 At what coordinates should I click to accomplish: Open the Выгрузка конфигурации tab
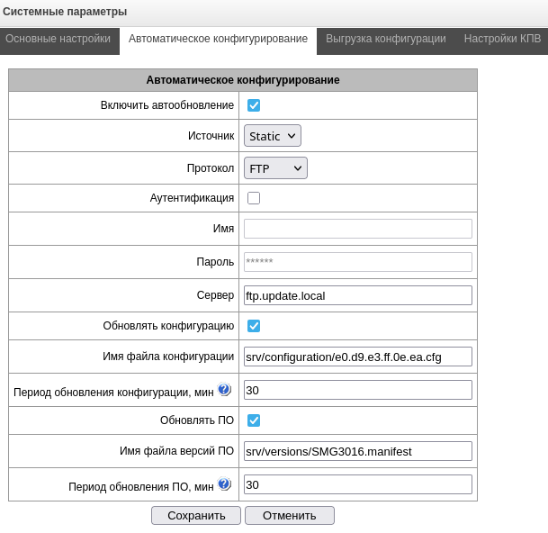(385, 39)
